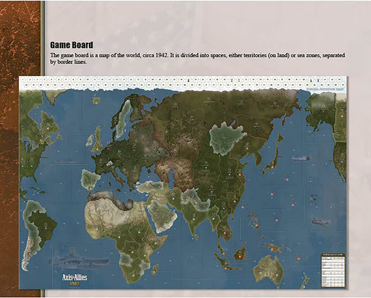Click the faded battleship illustration in the Atlantic
371x298 pixels.
point(79,260)
